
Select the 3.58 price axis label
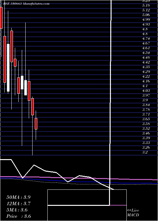coord(146,124)
